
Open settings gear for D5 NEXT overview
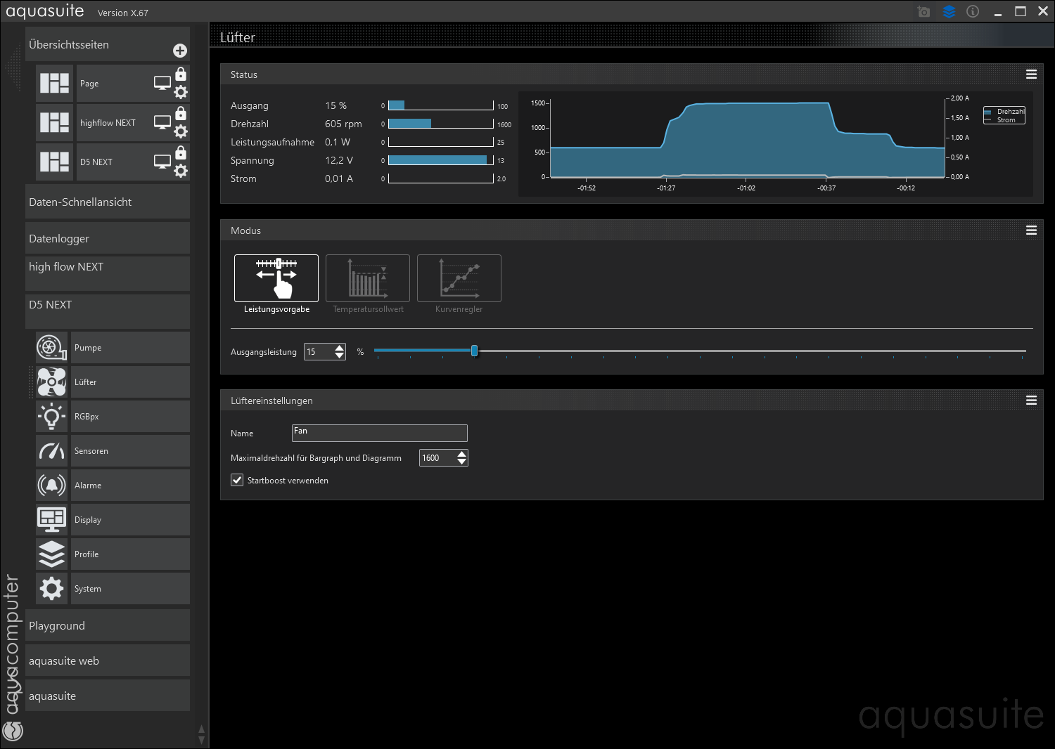(181, 171)
